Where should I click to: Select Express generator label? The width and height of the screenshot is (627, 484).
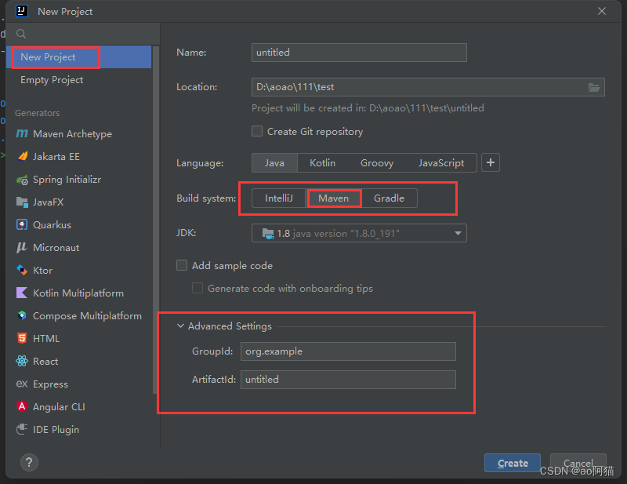click(50, 384)
